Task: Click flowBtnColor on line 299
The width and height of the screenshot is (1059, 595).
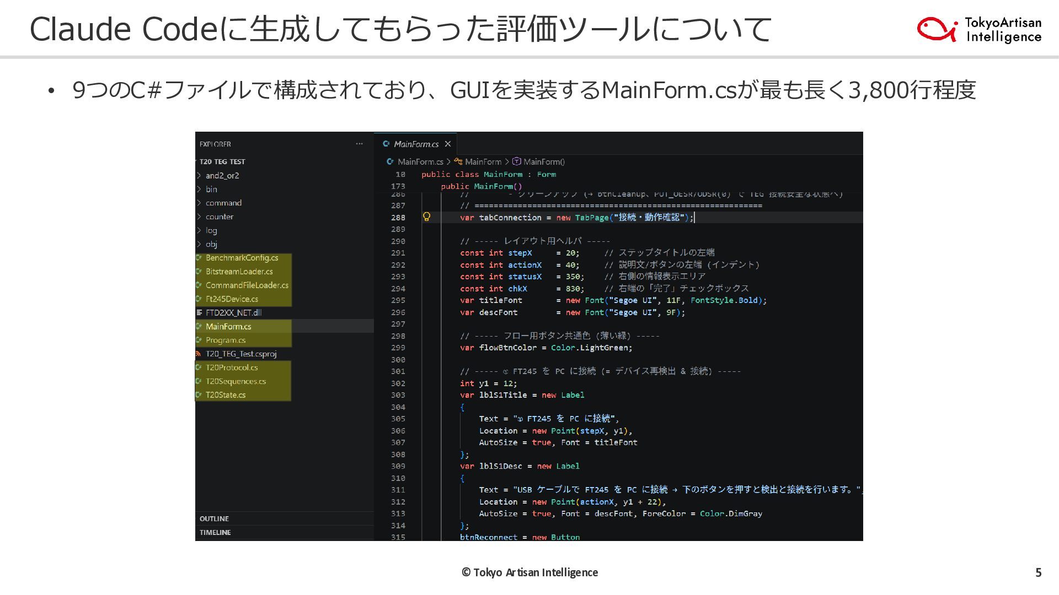Action: coord(507,348)
